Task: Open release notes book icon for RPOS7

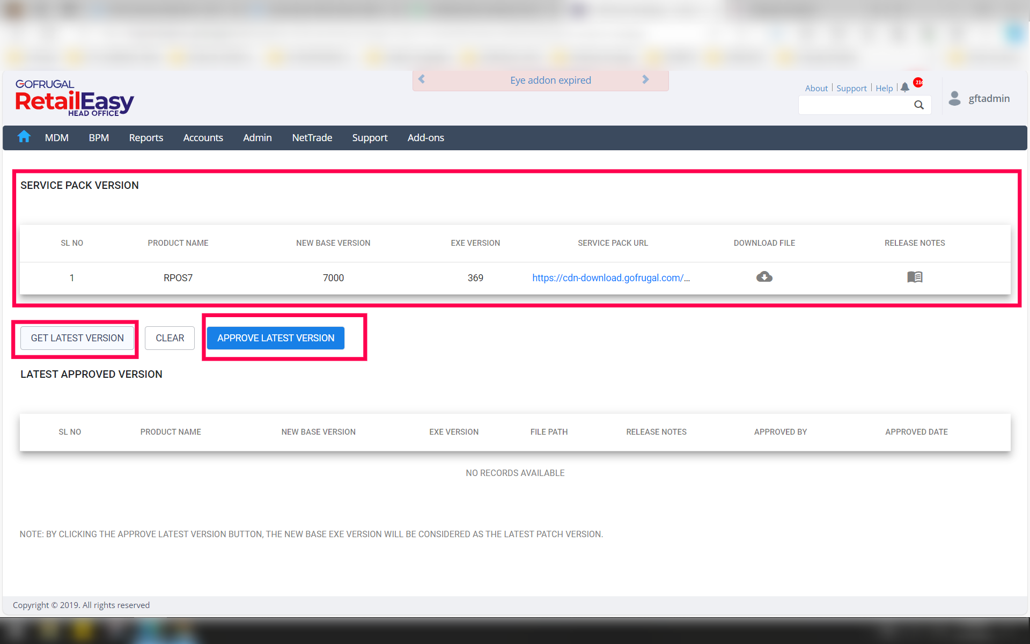Action: pyautogui.click(x=914, y=277)
